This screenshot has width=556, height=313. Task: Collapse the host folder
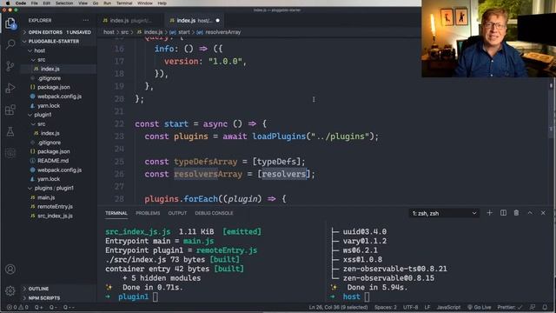click(39, 50)
